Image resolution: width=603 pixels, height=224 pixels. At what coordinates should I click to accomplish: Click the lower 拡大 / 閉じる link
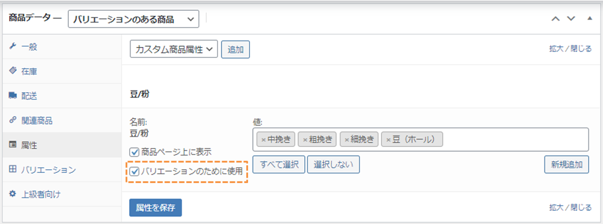pos(570,208)
